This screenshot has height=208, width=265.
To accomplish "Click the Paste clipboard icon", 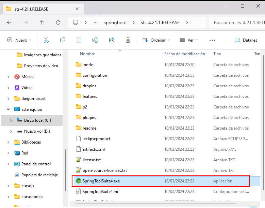I will tap(79, 40).
